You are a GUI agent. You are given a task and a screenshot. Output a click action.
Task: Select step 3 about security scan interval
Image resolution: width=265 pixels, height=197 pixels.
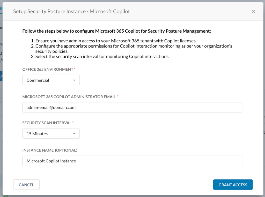tap(100, 57)
